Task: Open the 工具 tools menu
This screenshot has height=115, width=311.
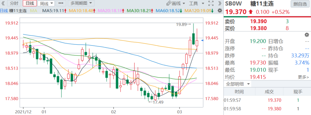Action: pyautogui.click(x=195, y=4)
